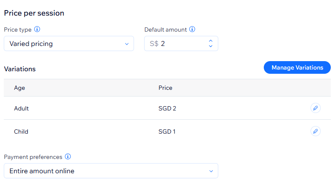This screenshot has height=188, width=335.
Task: Increase the default amount with the up arrow
Action: pos(211,41)
